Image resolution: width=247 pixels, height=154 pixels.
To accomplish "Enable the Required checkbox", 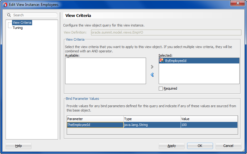I will click(161, 88).
